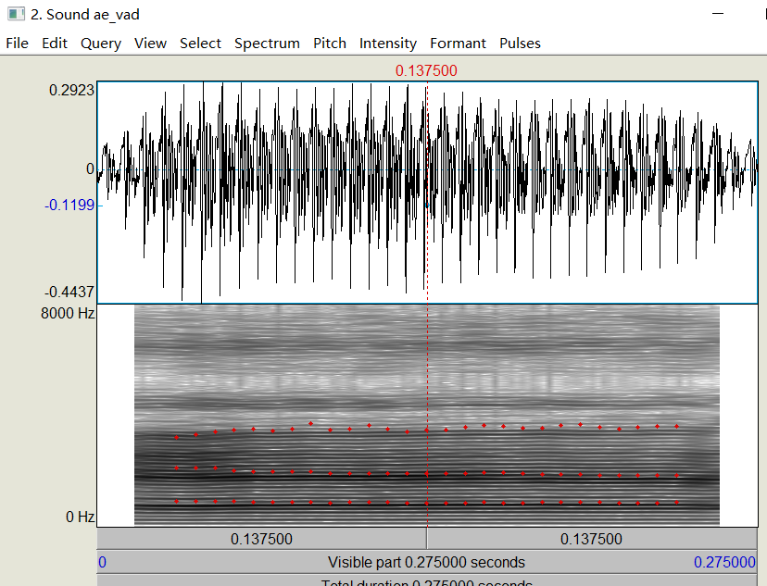This screenshot has height=586, width=767.
Task: Click the lowest red formant track in spectrogram
Action: [426, 503]
